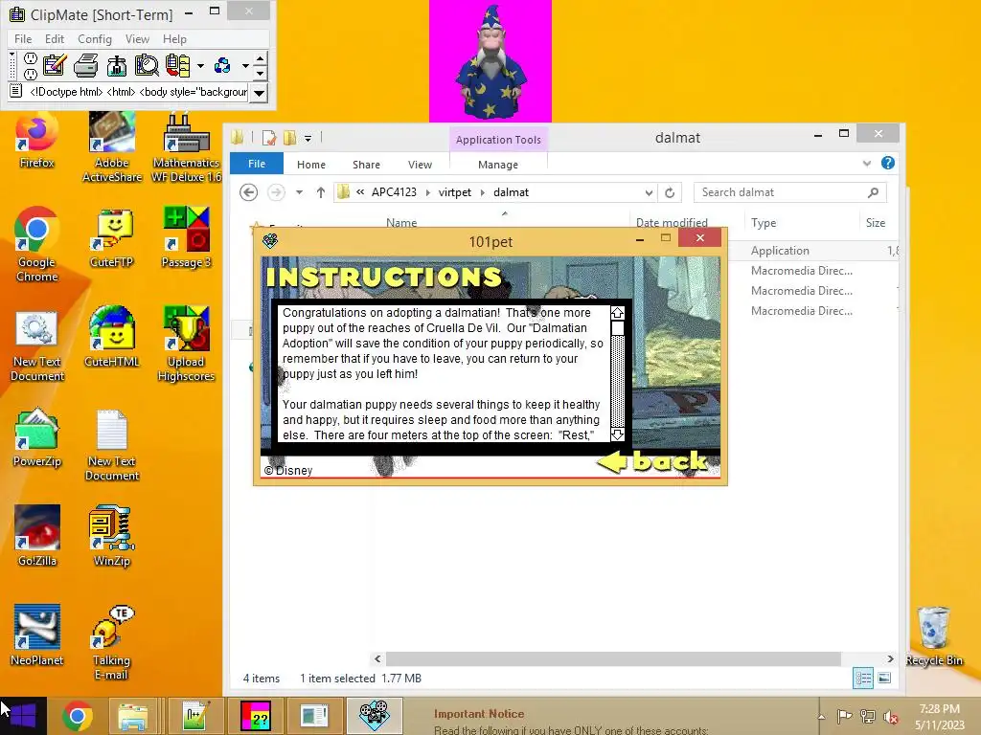
Task: Switch to Home ribbon tab
Action: [311, 165]
